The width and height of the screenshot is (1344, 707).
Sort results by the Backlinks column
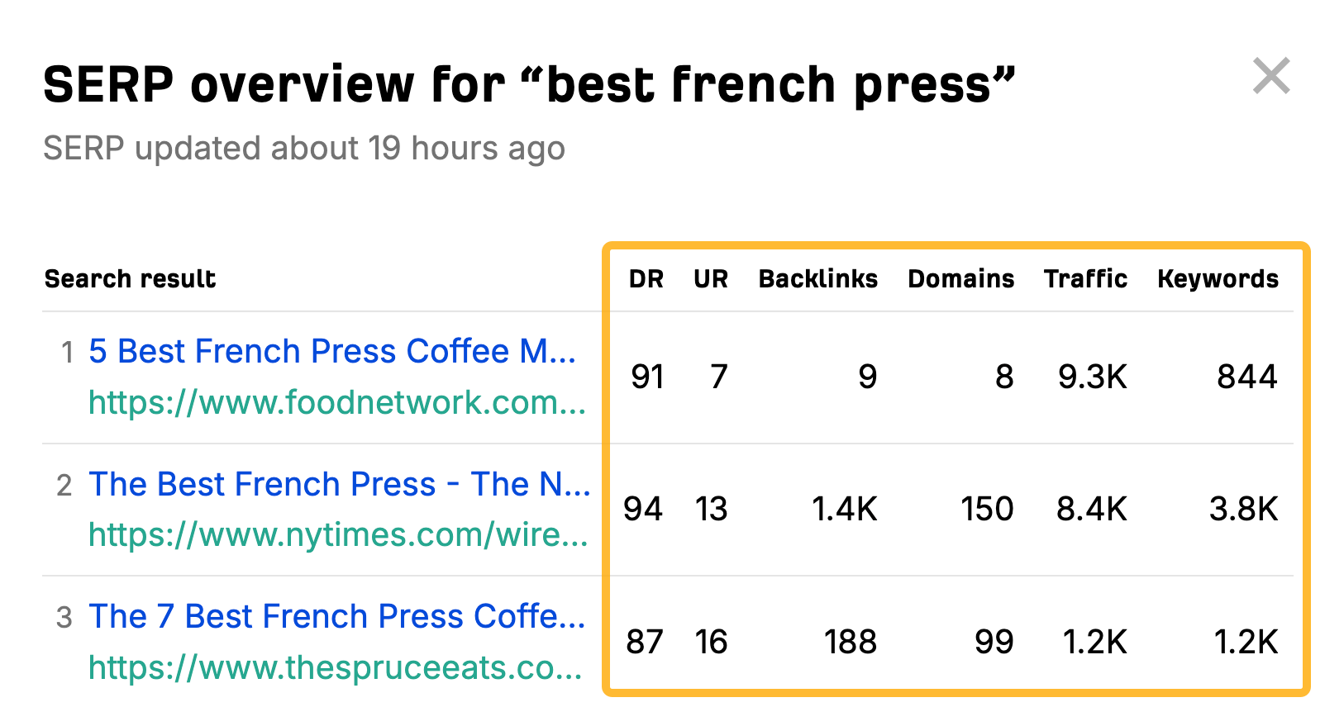tap(817, 278)
